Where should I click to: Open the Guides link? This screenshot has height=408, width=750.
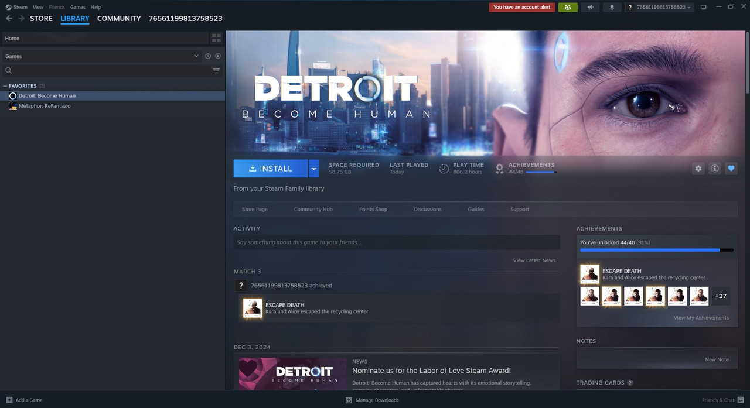[476, 210]
